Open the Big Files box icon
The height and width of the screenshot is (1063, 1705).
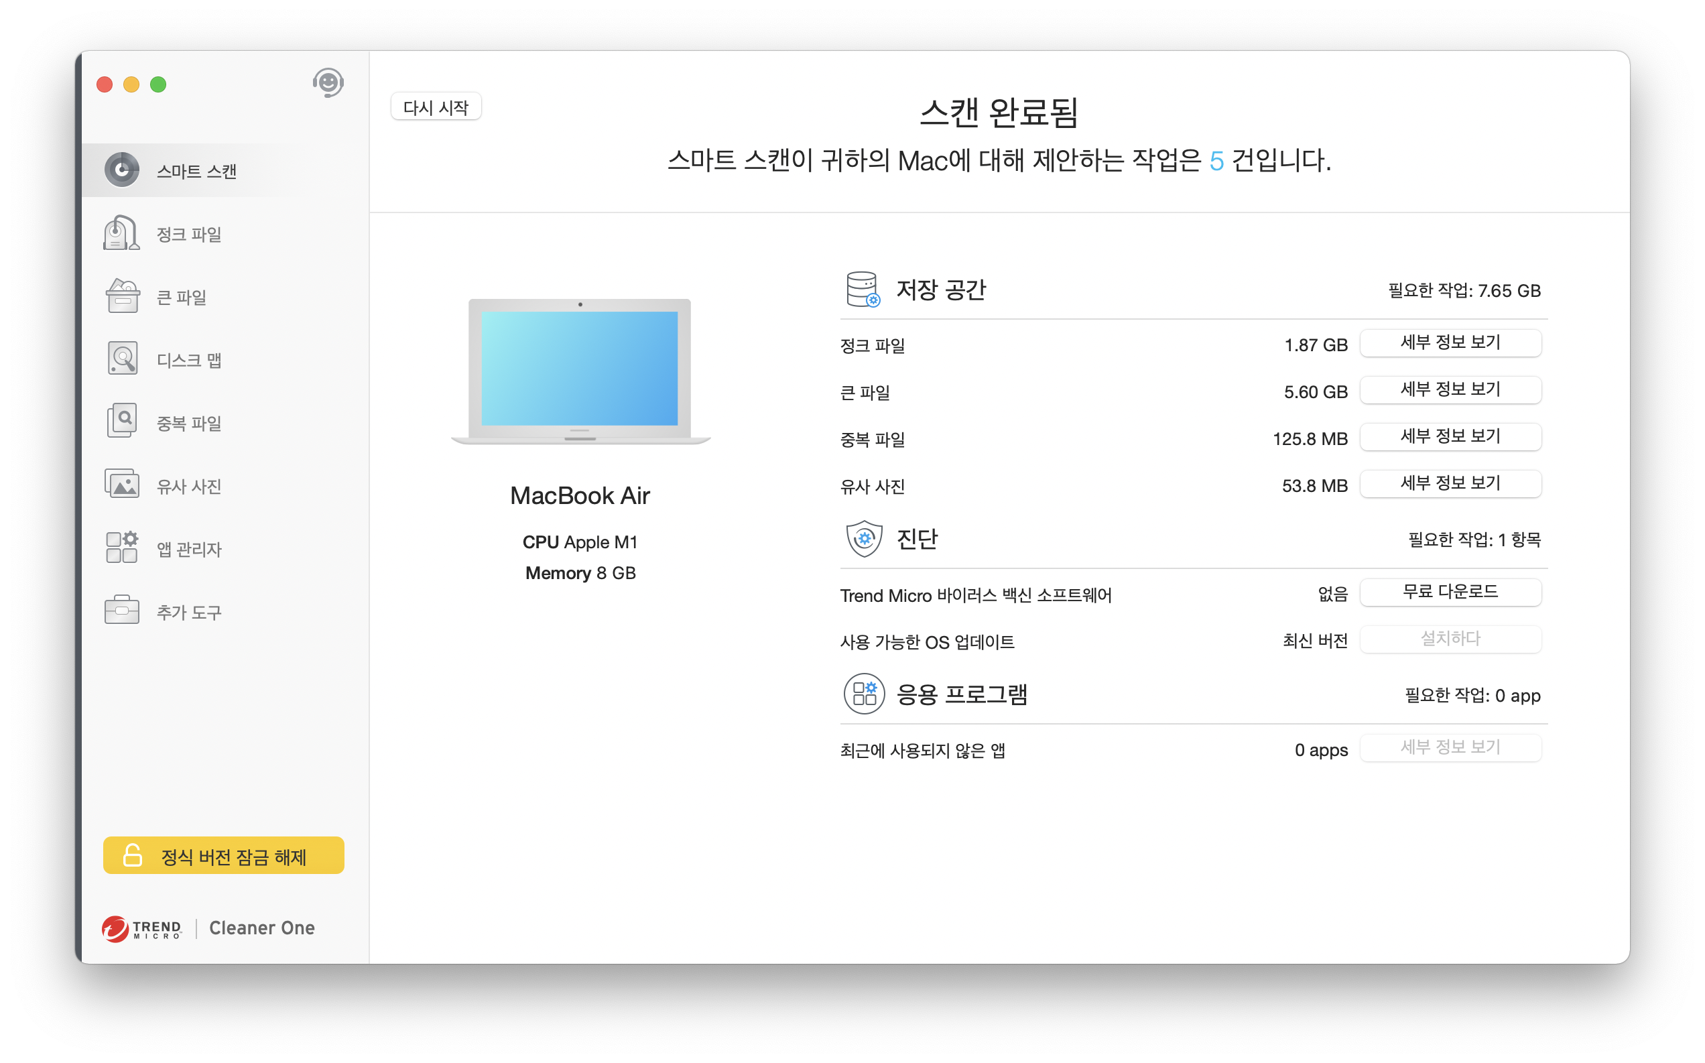pos(122,296)
